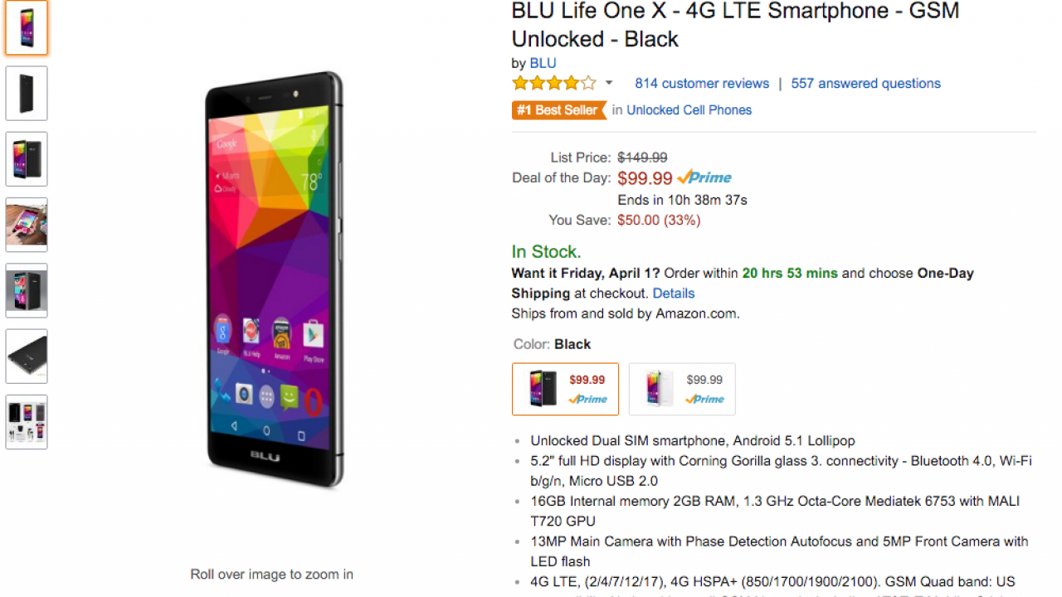Click the main BLU phone product image
Image resolution: width=1062 pixels, height=597 pixels.
click(274, 279)
